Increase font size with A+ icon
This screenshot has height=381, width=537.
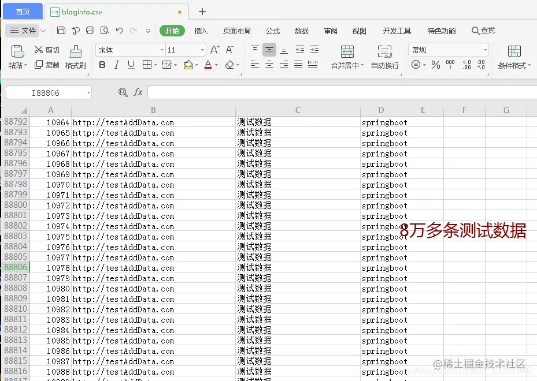coord(214,50)
